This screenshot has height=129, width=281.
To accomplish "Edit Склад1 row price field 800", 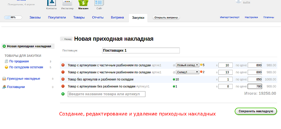I will [255, 72].
